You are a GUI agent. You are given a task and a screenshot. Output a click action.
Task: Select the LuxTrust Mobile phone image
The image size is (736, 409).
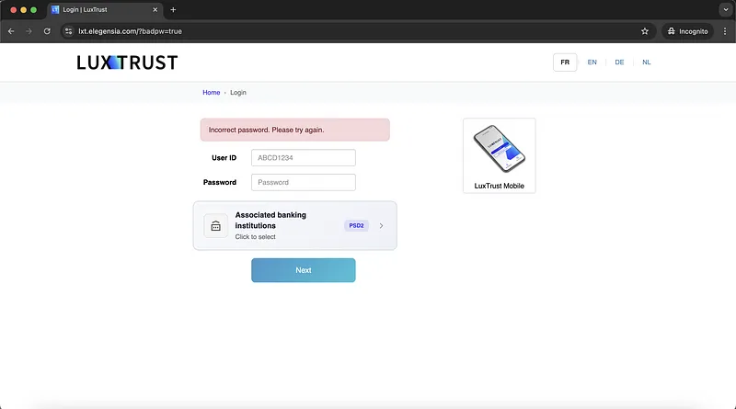499,149
